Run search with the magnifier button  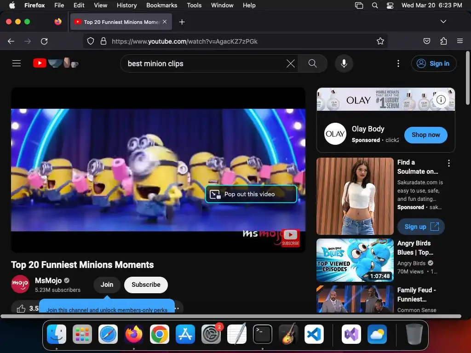tap(312, 63)
